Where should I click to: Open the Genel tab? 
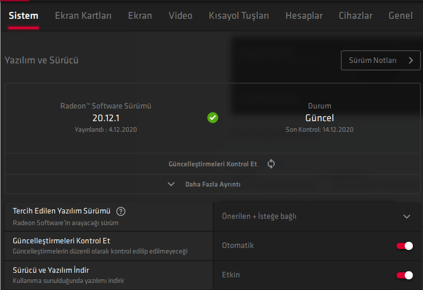[400, 16]
